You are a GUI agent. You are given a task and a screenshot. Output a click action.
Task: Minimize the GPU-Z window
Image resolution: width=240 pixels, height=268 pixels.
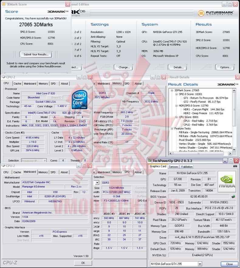click(225, 160)
